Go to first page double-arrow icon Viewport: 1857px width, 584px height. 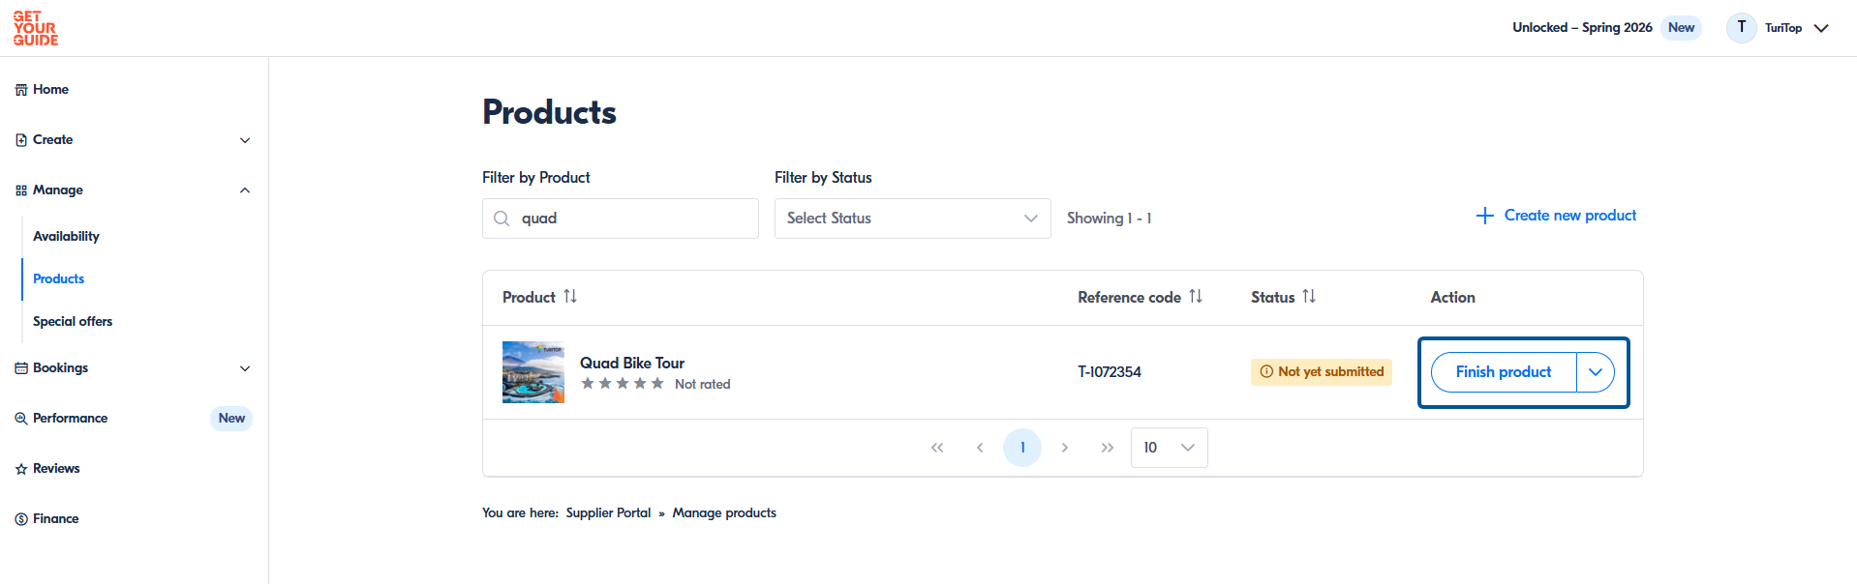point(937,448)
